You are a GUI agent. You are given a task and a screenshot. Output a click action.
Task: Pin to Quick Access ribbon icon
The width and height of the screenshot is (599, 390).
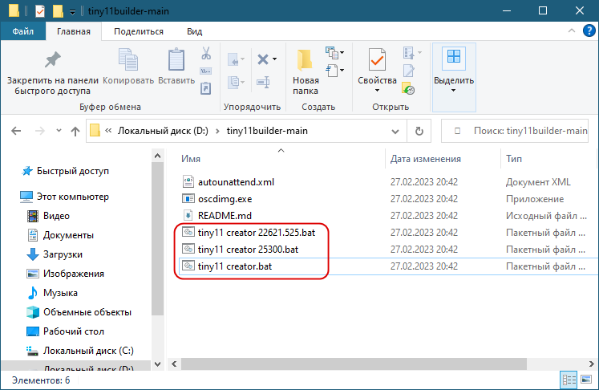tap(52, 59)
